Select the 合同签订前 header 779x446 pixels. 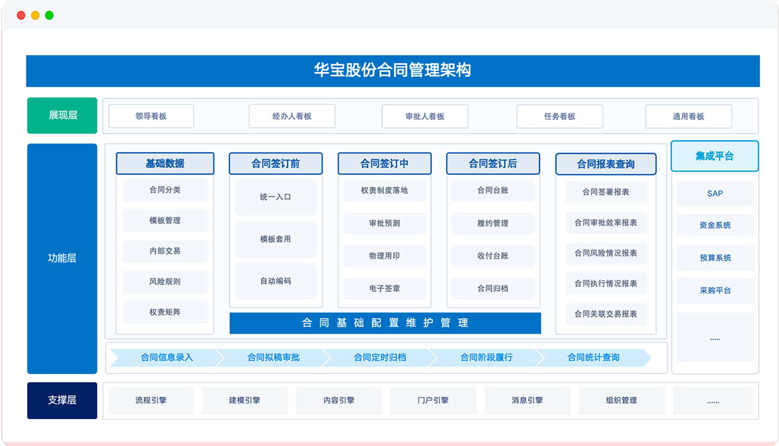click(x=276, y=164)
